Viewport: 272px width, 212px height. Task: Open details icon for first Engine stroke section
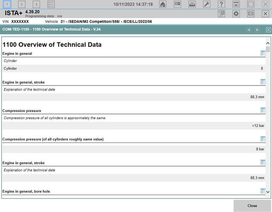[x=263, y=82]
